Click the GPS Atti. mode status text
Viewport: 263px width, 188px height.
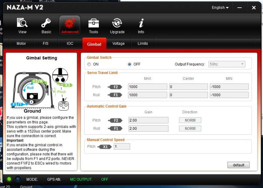click(x=54, y=179)
